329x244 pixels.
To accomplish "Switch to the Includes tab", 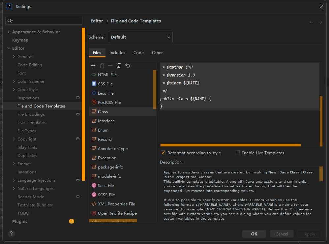I will (117, 53).
